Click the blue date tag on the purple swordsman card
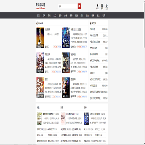Screen dimensions: 145x145 (x=84, y=97)
